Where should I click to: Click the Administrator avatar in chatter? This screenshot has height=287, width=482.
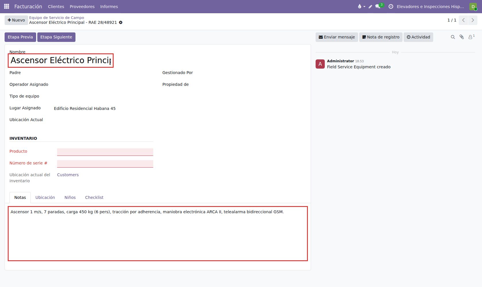coord(320,64)
